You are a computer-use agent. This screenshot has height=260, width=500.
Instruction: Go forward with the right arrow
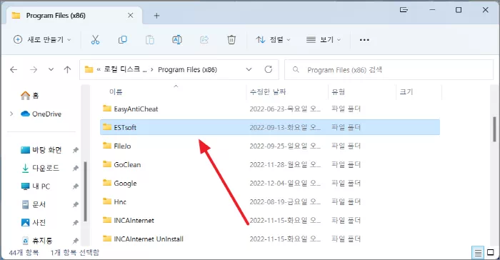pyautogui.click(x=34, y=69)
